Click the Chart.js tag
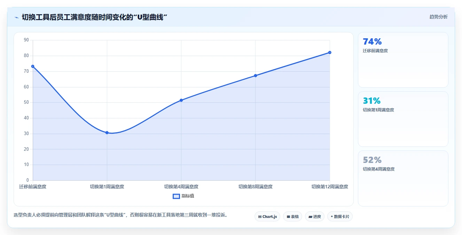This screenshot has width=462, height=235. click(267, 217)
